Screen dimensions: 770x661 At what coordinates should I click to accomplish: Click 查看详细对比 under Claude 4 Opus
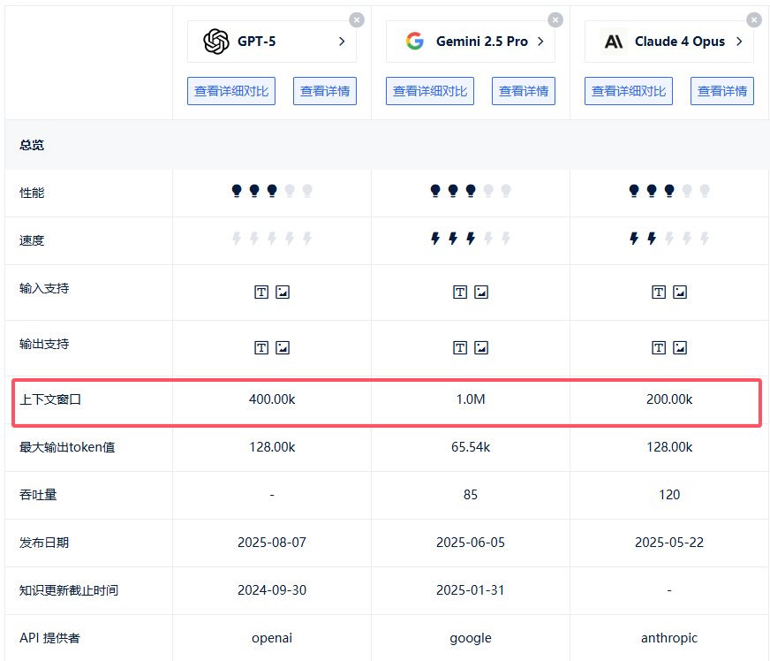coord(629,91)
